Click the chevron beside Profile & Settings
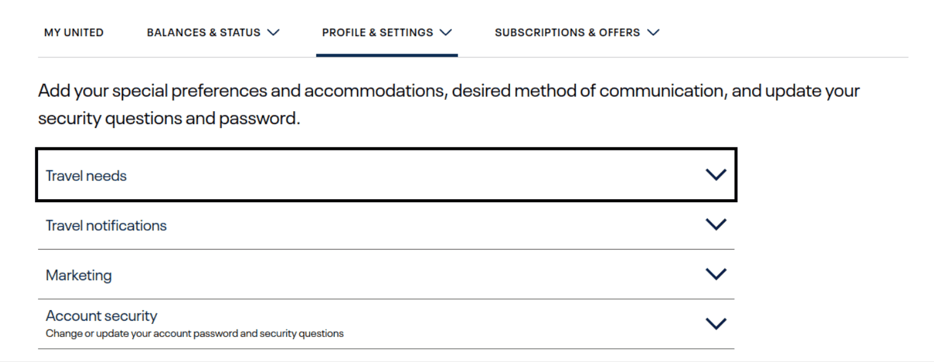 point(445,32)
